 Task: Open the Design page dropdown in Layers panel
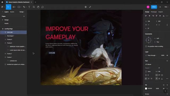click(22, 12)
